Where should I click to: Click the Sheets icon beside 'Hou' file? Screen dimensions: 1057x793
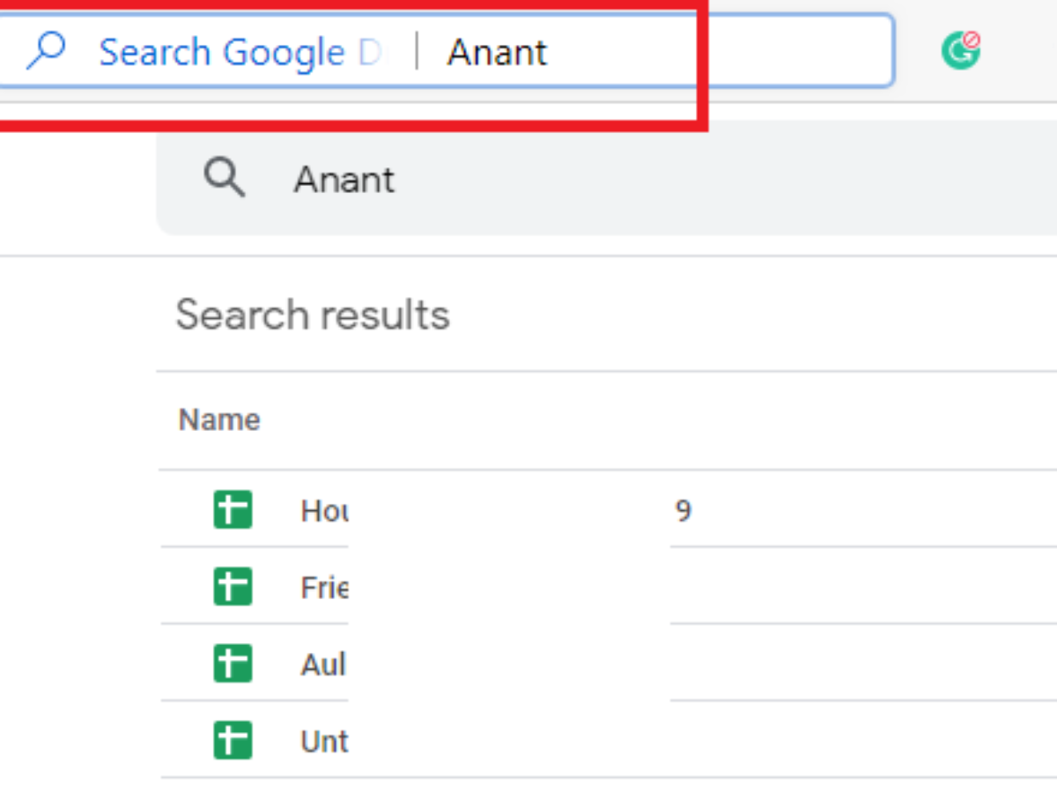tap(233, 510)
